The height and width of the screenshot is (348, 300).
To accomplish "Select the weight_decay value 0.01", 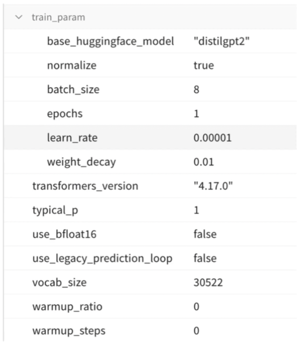I will (x=203, y=162).
